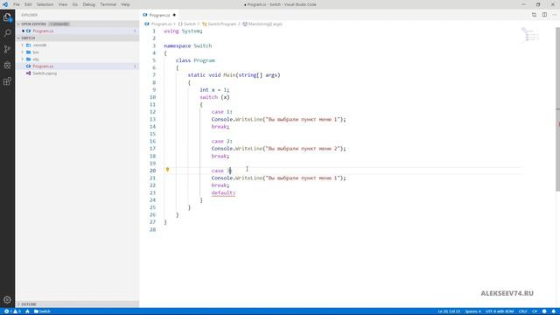
Task: Split the editor to the right
Action: click(544, 15)
